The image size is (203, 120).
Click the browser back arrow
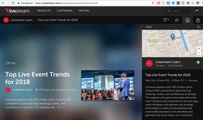pos(3,3)
